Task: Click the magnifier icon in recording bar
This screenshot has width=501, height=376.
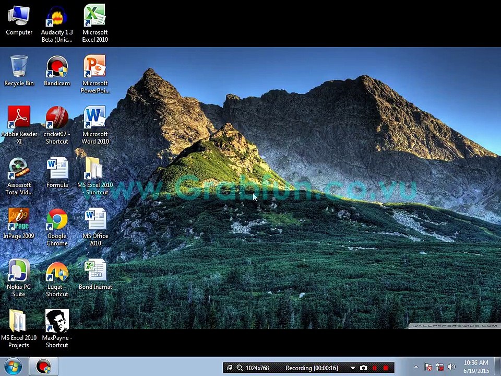Action: click(240, 368)
